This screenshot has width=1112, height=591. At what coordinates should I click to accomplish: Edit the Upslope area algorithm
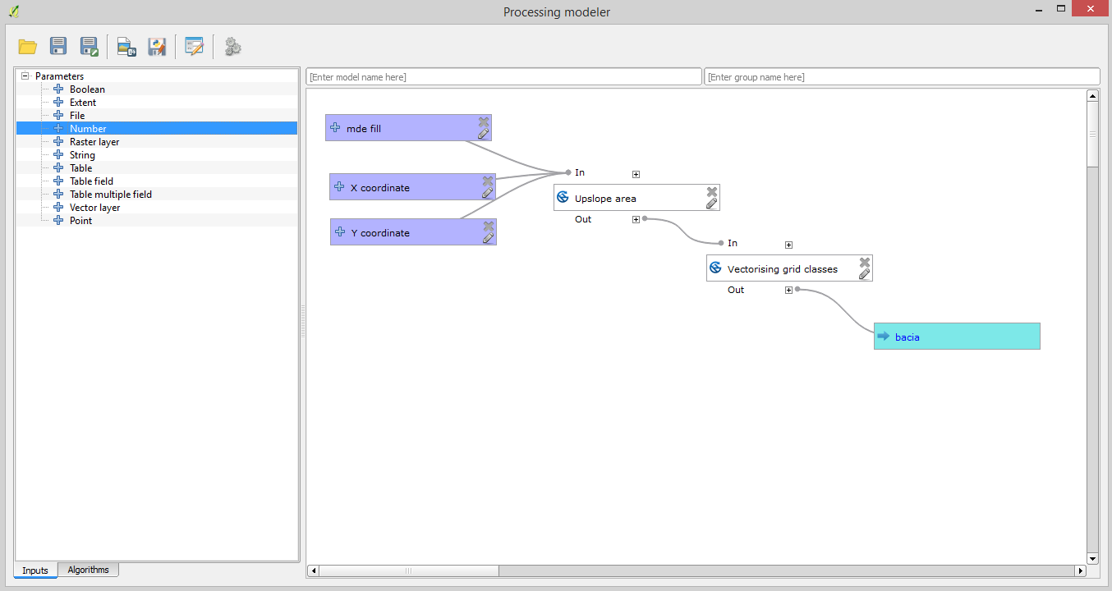pos(711,203)
